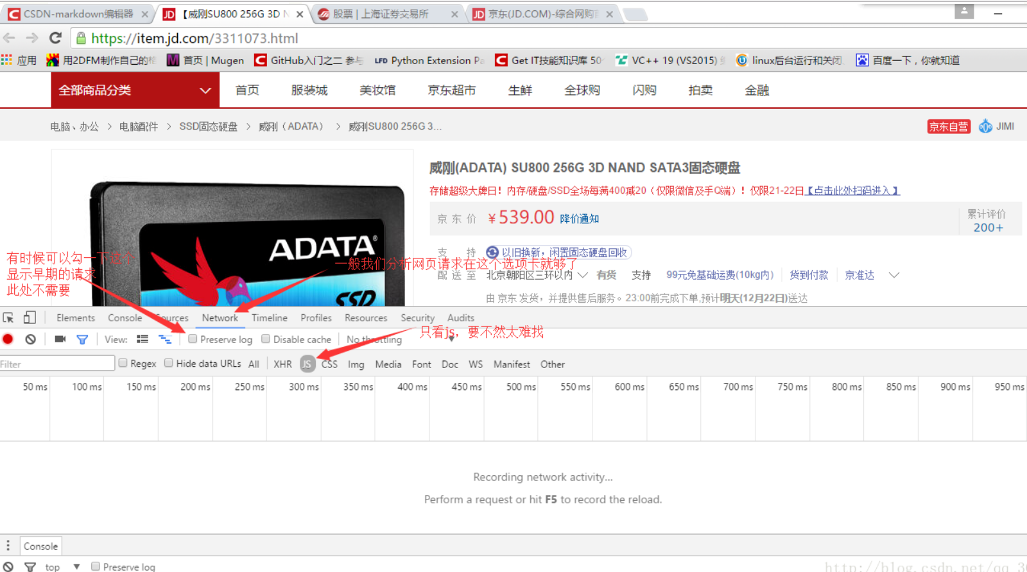Select the CSS request type filter
The image size is (1027, 572).
(329, 364)
